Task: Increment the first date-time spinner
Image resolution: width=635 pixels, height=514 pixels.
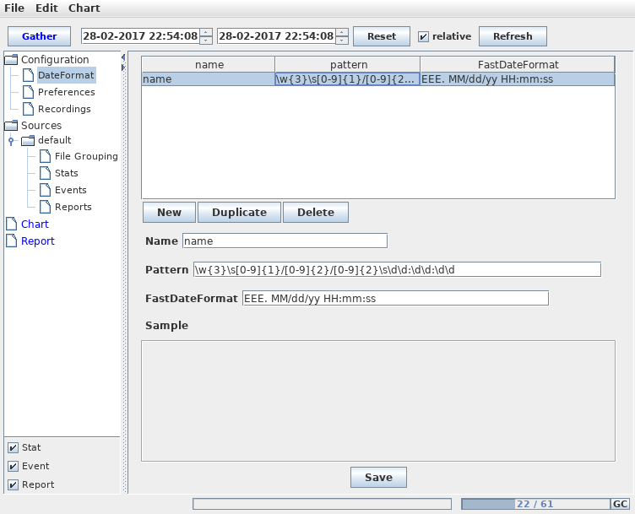Action: point(206,32)
